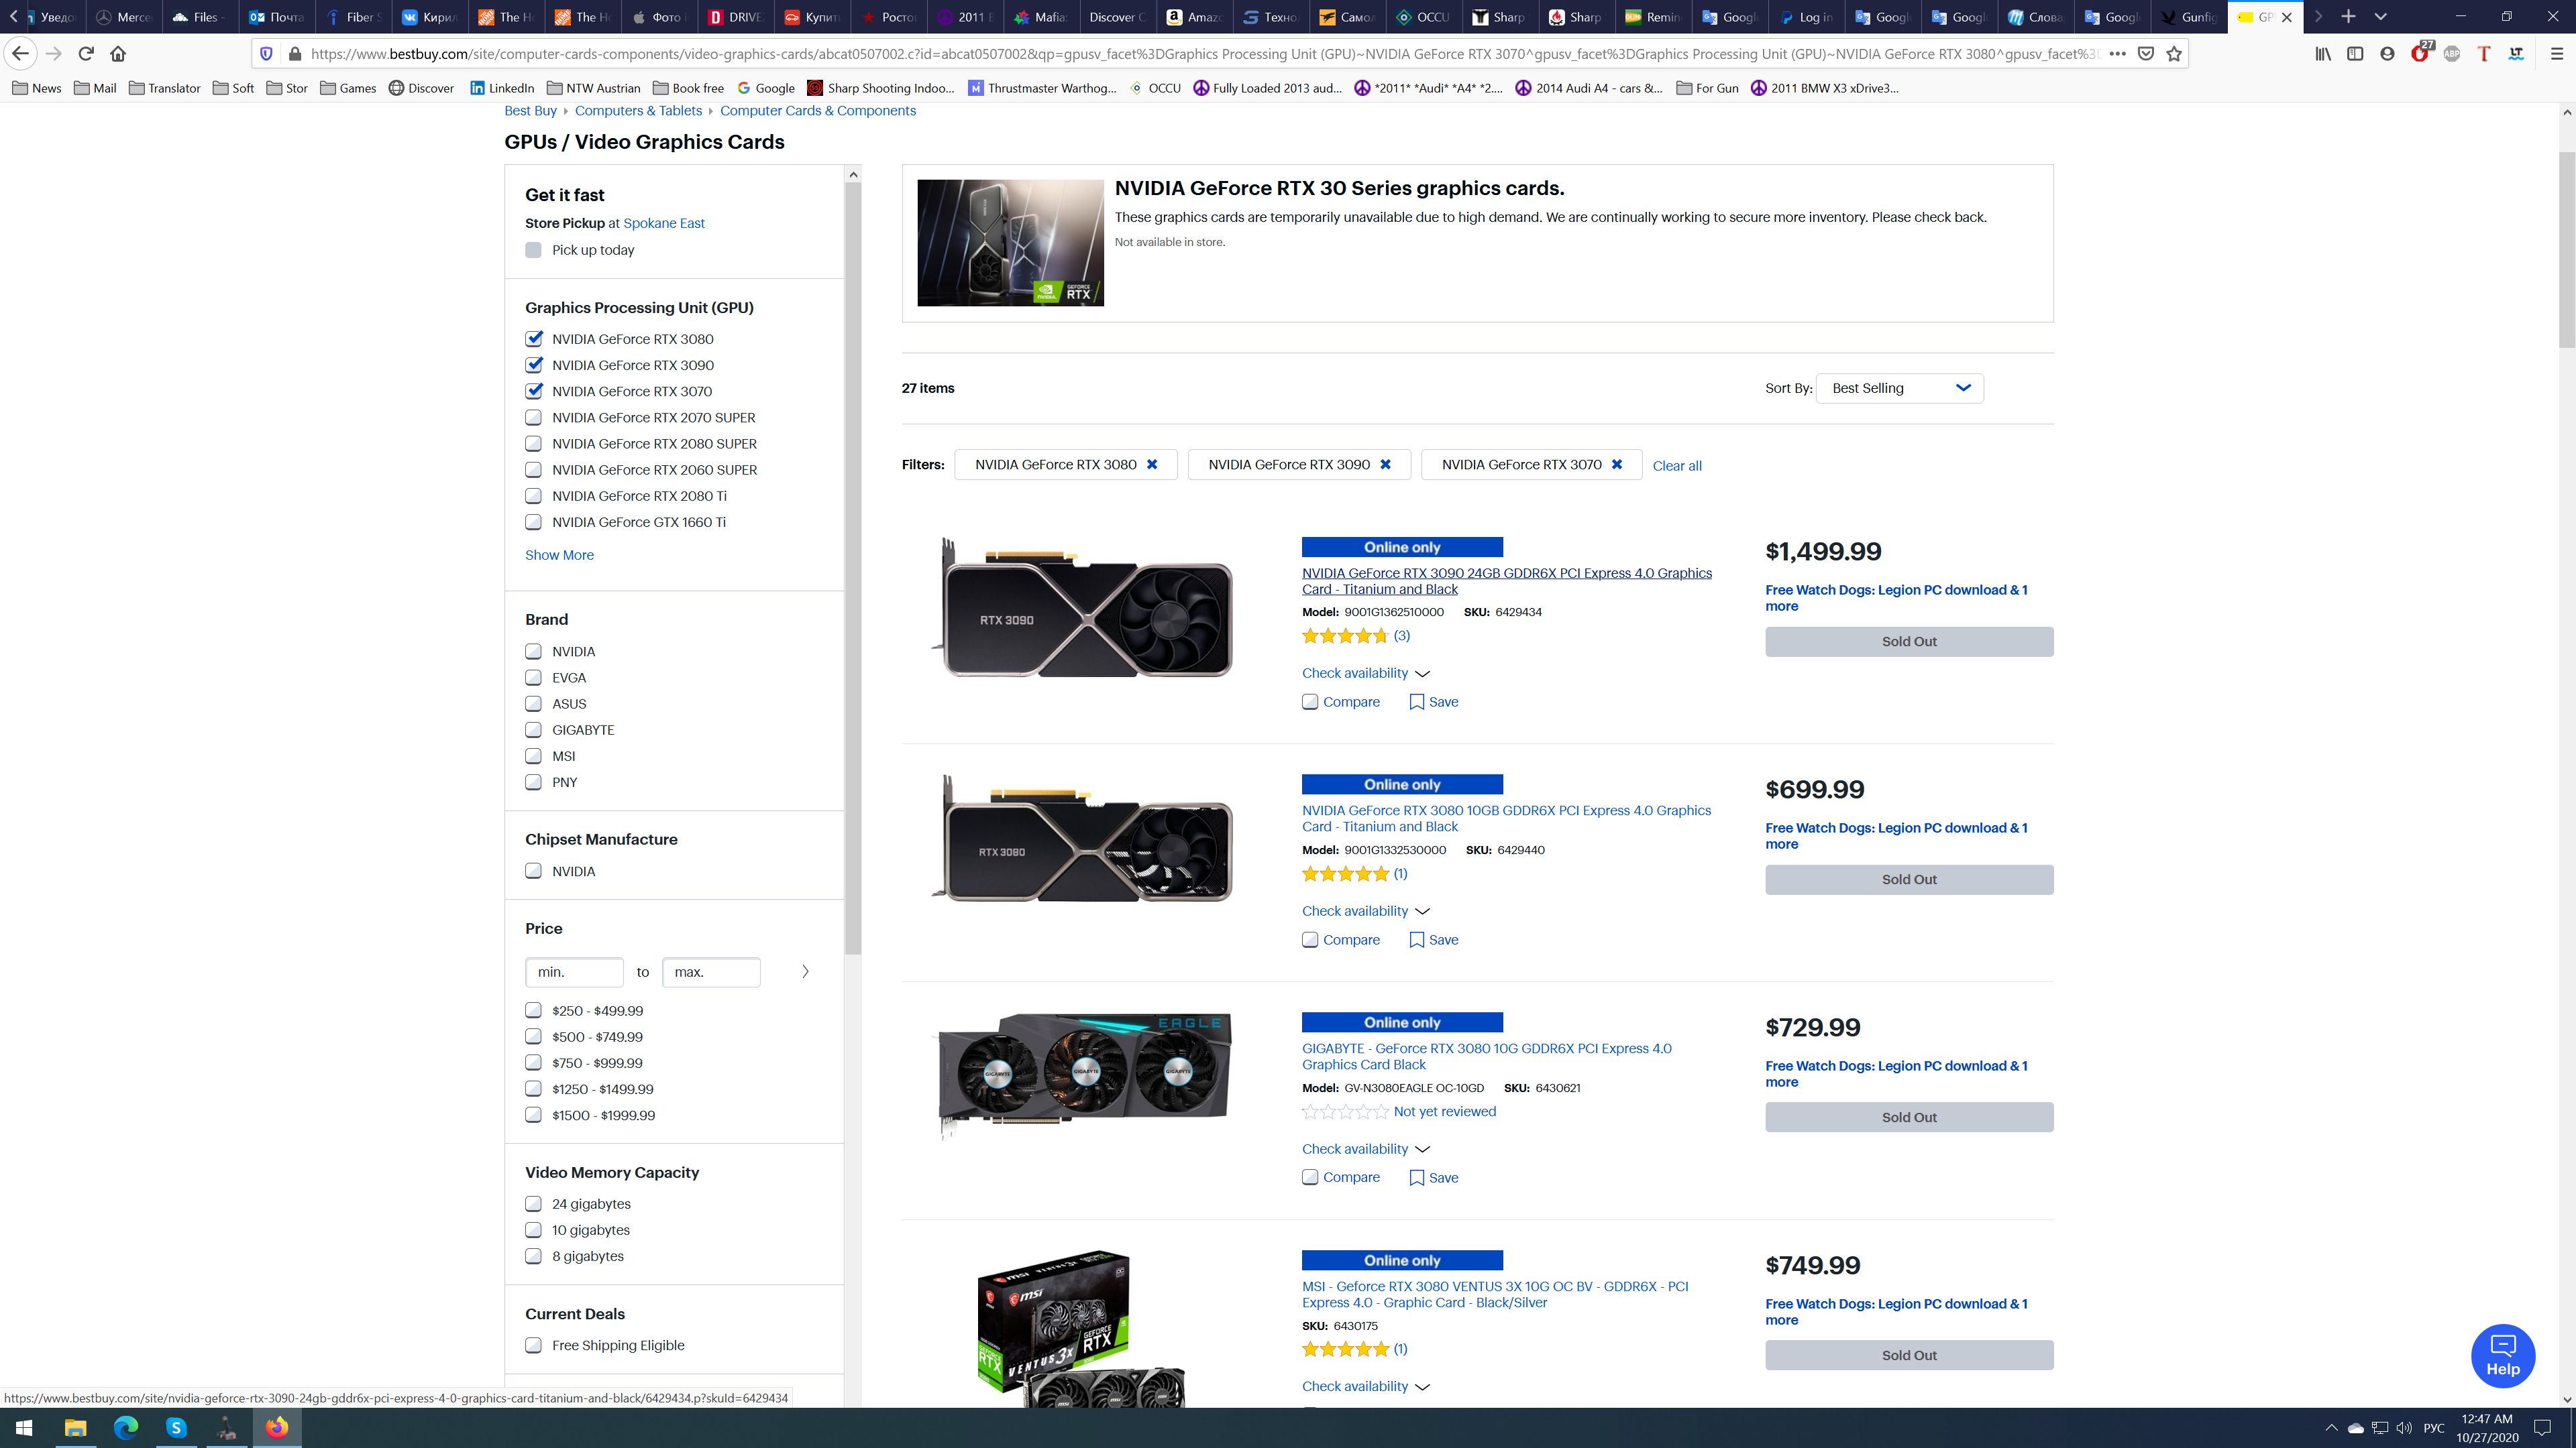Open Skype from Windows taskbar

(x=176, y=1428)
